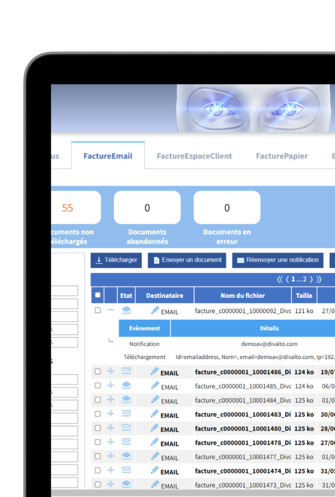Check the row for facture_c0000001_10001483
This screenshot has height=497, width=335.
(98, 414)
